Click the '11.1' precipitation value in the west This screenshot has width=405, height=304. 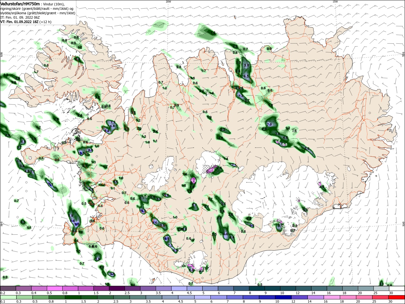point(50,184)
